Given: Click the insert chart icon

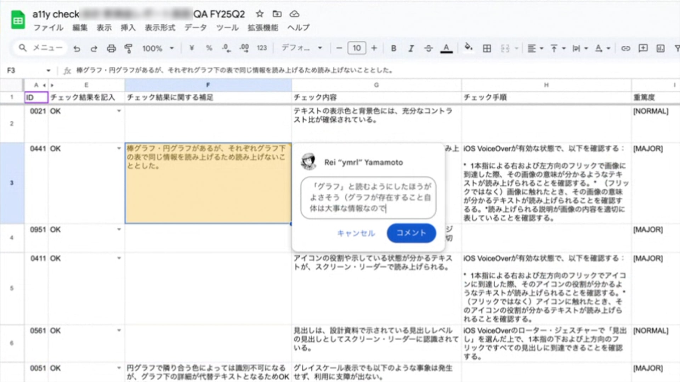Looking at the screenshot, I should pos(660,48).
